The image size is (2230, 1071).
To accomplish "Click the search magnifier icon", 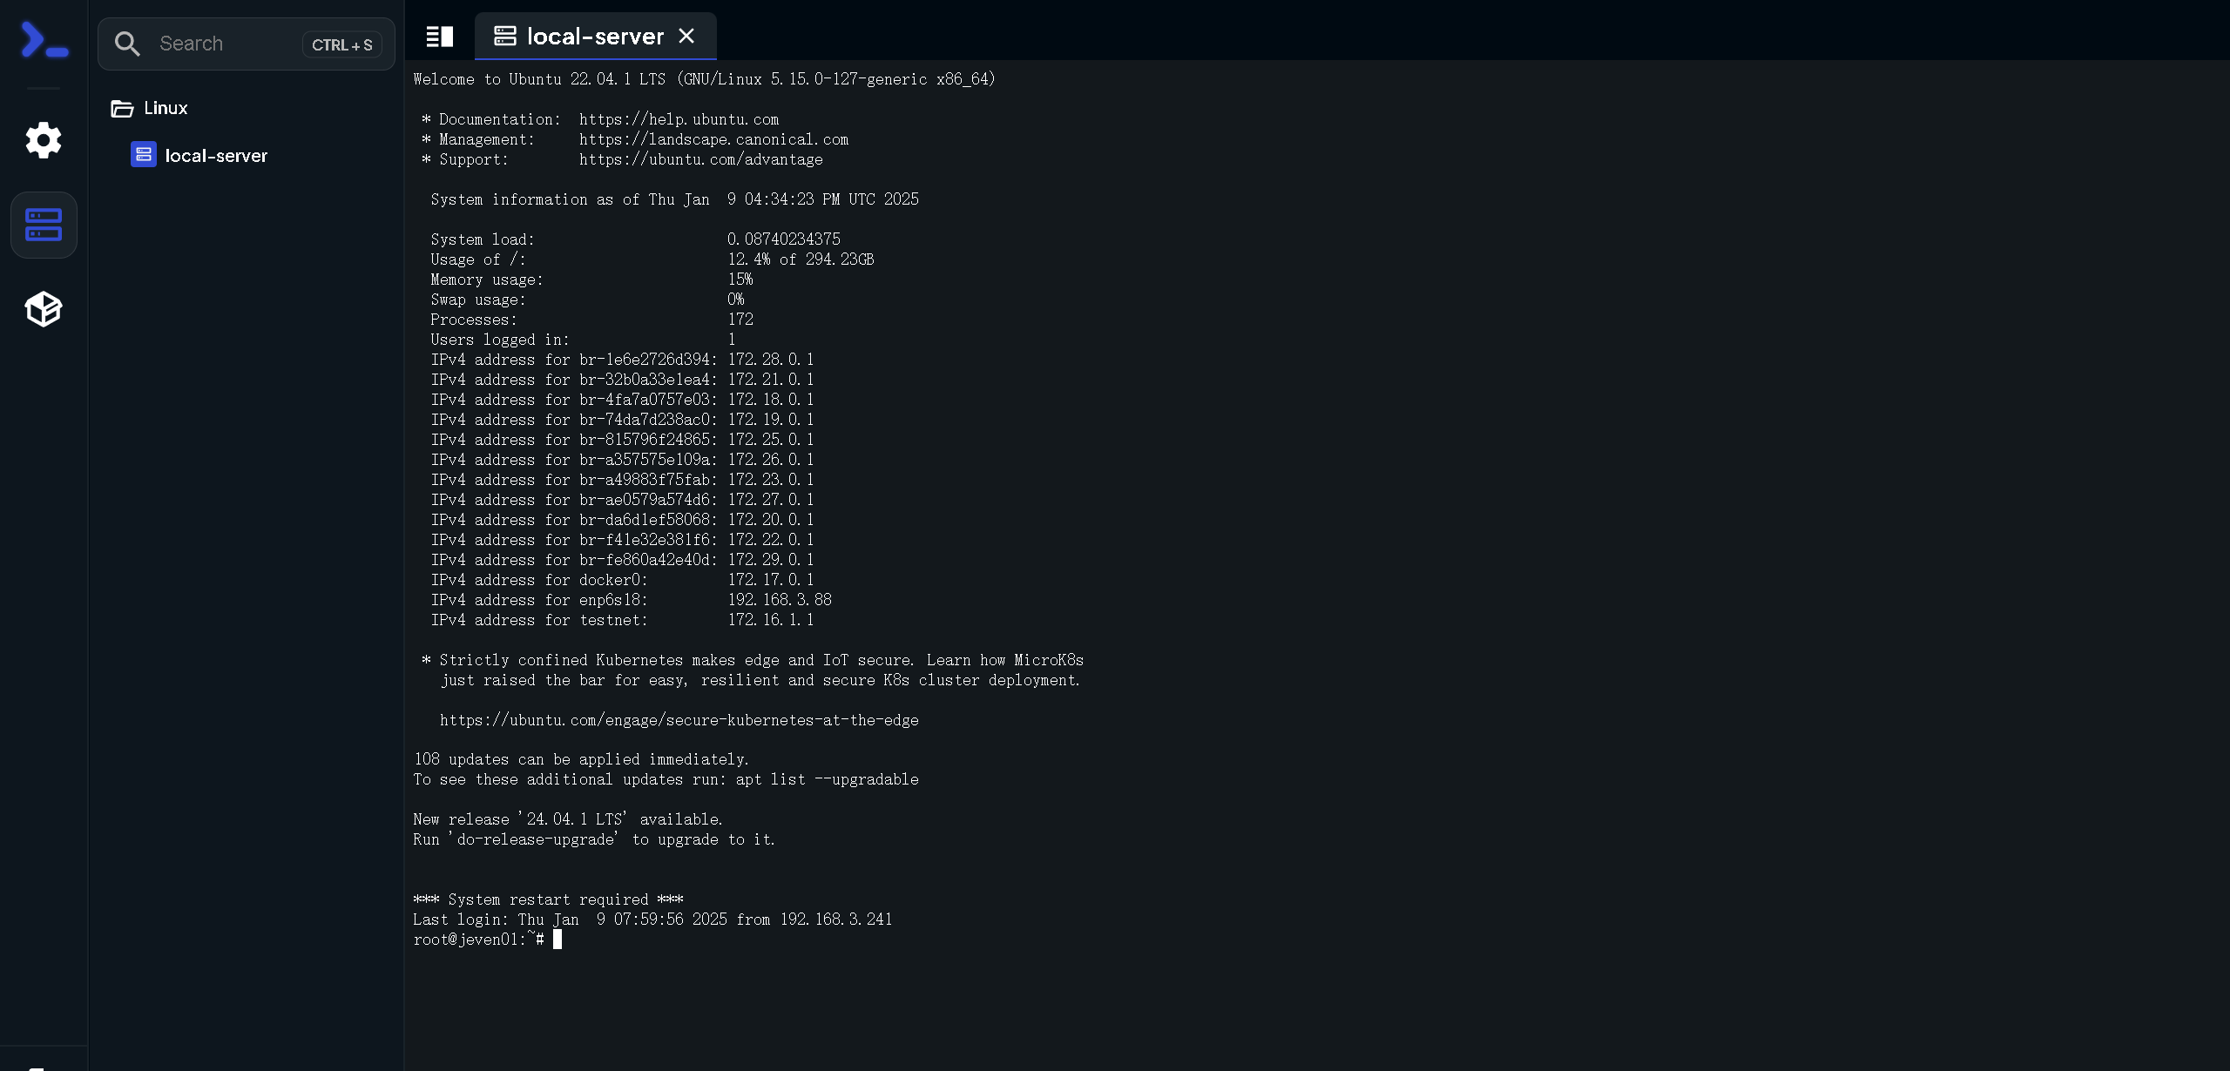I will click(x=127, y=43).
